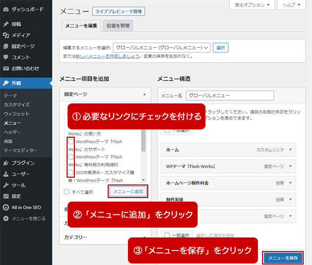This screenshot has height=265, width=312.
Task: Expand the ホームページ制作料金 item arrow
Action: pyautogui.click(x=291, y=183)
